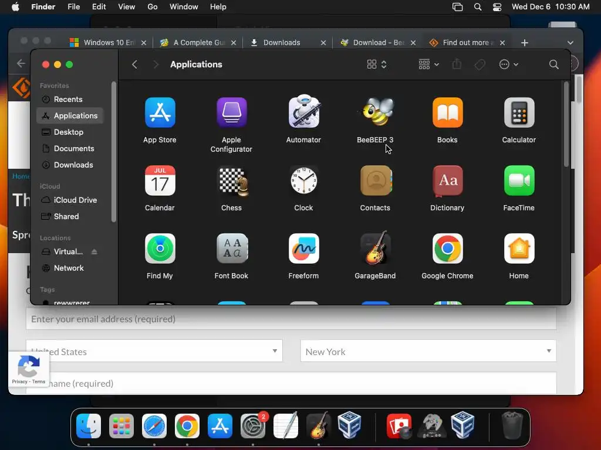Select the Calendar app icon
601x450 pixels.
coord(160,180)
